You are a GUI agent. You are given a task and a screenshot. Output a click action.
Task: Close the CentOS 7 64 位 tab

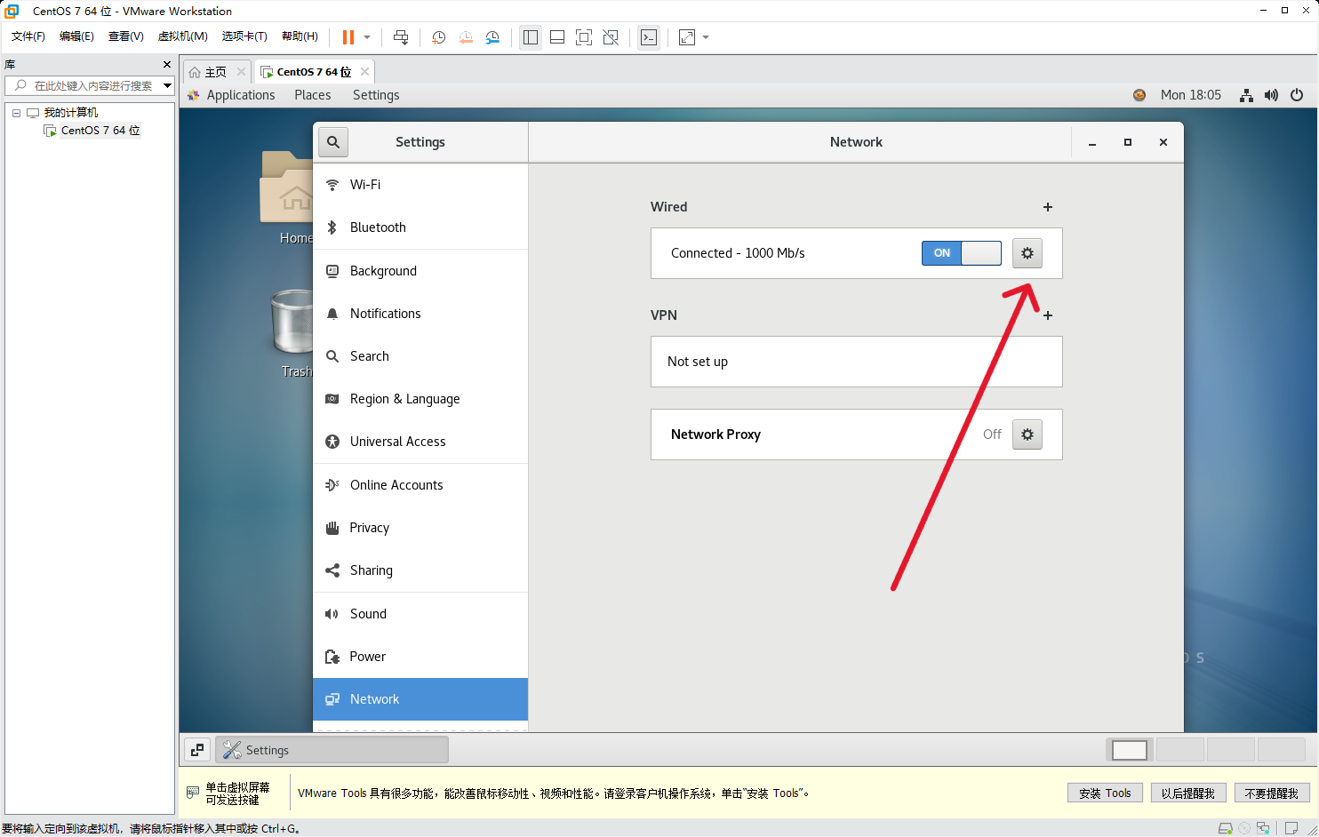[364, 72]
